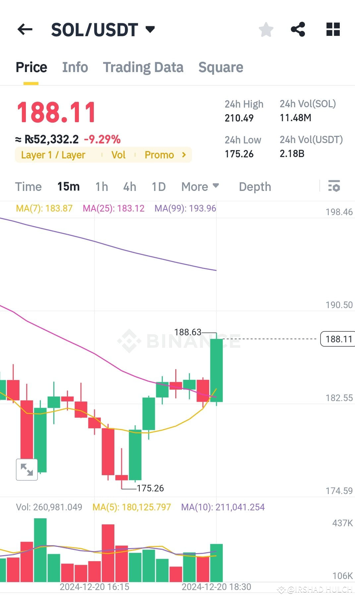This screenshot has height=597, width=355.
Task: Tap the 188.11 price label on chart
Action: (x=338, y=339)
